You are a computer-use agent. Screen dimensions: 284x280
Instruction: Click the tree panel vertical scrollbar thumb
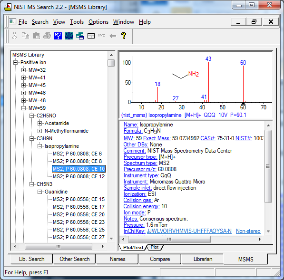111,63
